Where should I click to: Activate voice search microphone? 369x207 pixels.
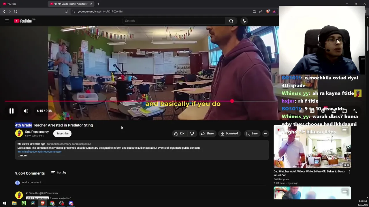tap(244, 21)
